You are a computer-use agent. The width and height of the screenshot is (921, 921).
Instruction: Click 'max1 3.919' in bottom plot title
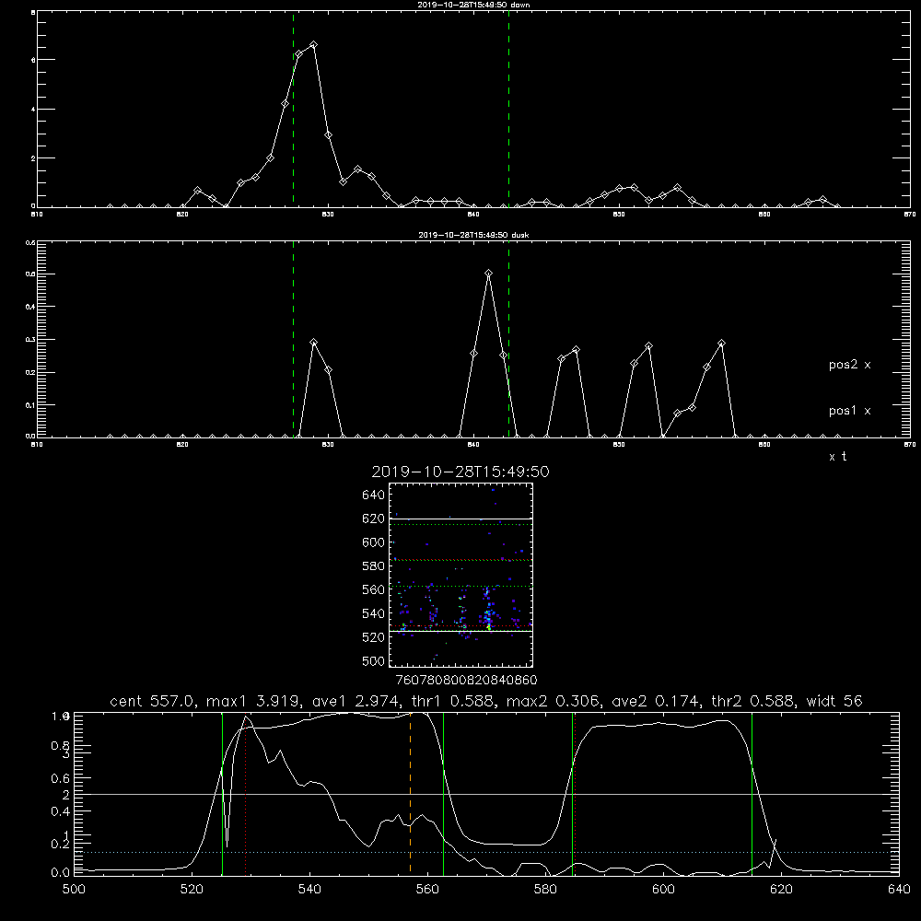pyautogui.click(x=254, y=701)
